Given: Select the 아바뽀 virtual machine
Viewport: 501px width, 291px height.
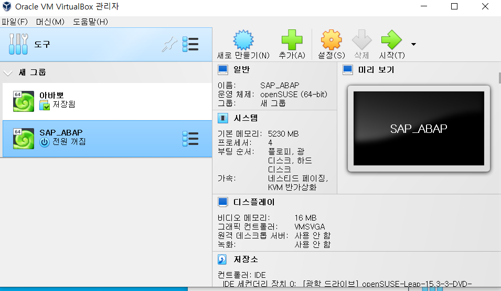Looking at the screenshot, I should [107, 101].
